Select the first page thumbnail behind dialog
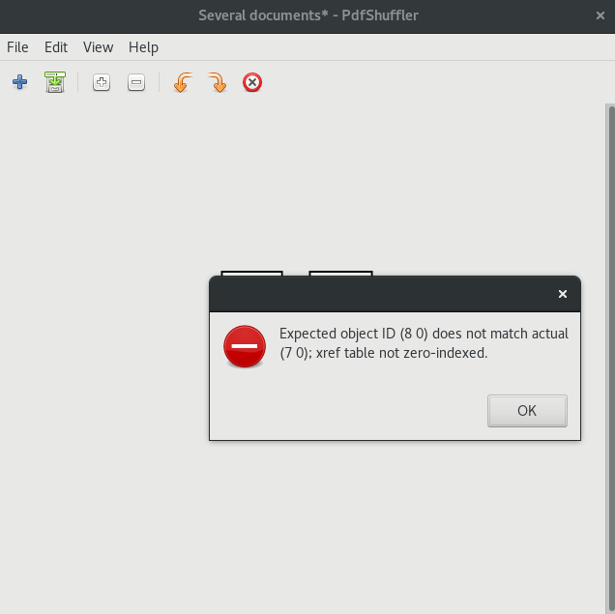The image size is (615, 614). 251,274
